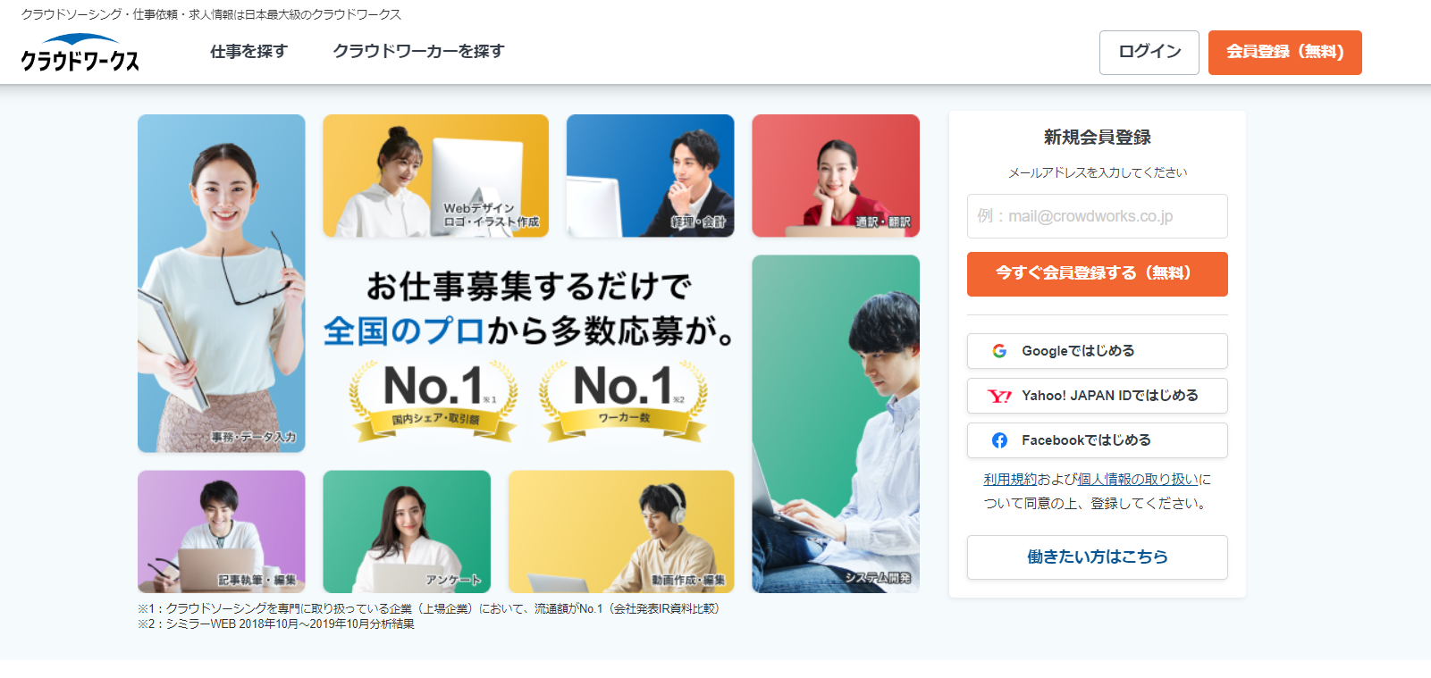Click the No.1 国内シェア・取引額 laurel badge
This screenshot has height=678, width=1431.
[434, 400]
